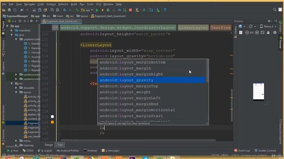Click the Preview settings gear icon
The width and height of the screenshot is (284, 159).
[269, 21]
